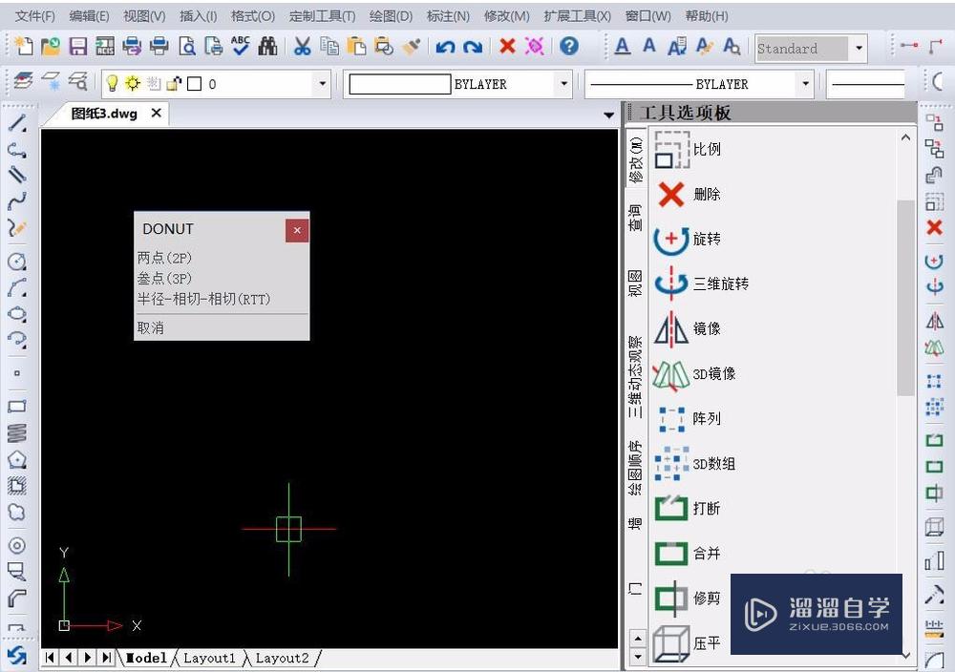Screen dimensions: 955x672
Task: Toggle layer on/off light bulb icon
Action: [112, 83]
